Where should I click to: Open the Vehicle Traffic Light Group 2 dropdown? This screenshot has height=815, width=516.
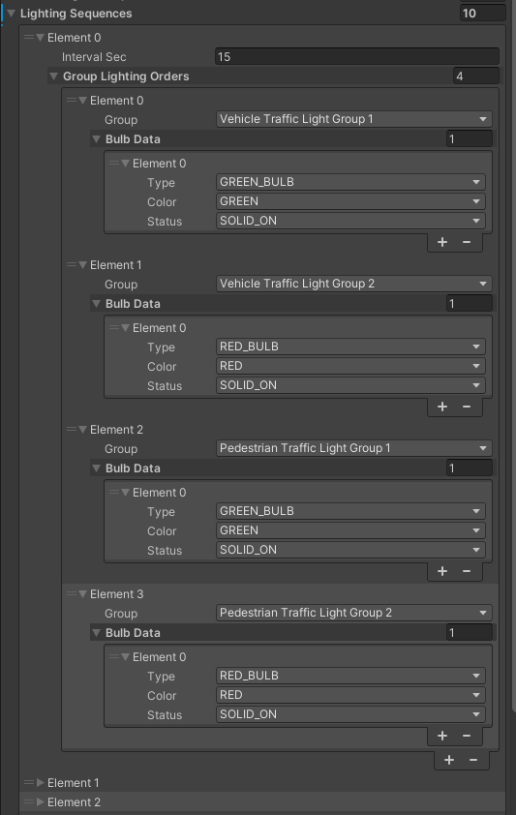[x=354, y=284]
